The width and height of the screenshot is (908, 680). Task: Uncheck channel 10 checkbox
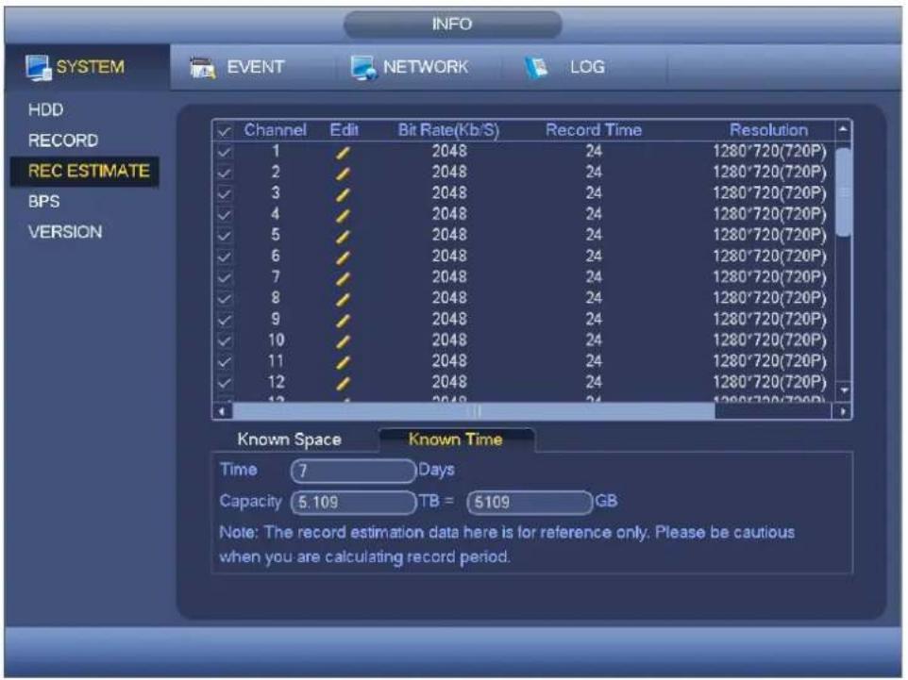[x=224, y=340]
